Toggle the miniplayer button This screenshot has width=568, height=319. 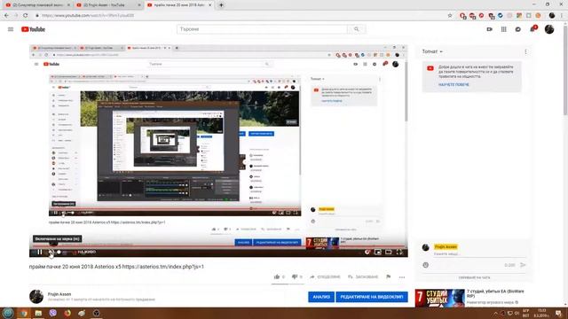(x=377, y=252)
